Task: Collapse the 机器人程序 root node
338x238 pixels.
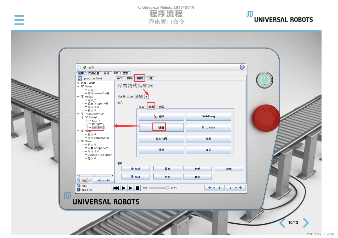Action: (79, 83)
